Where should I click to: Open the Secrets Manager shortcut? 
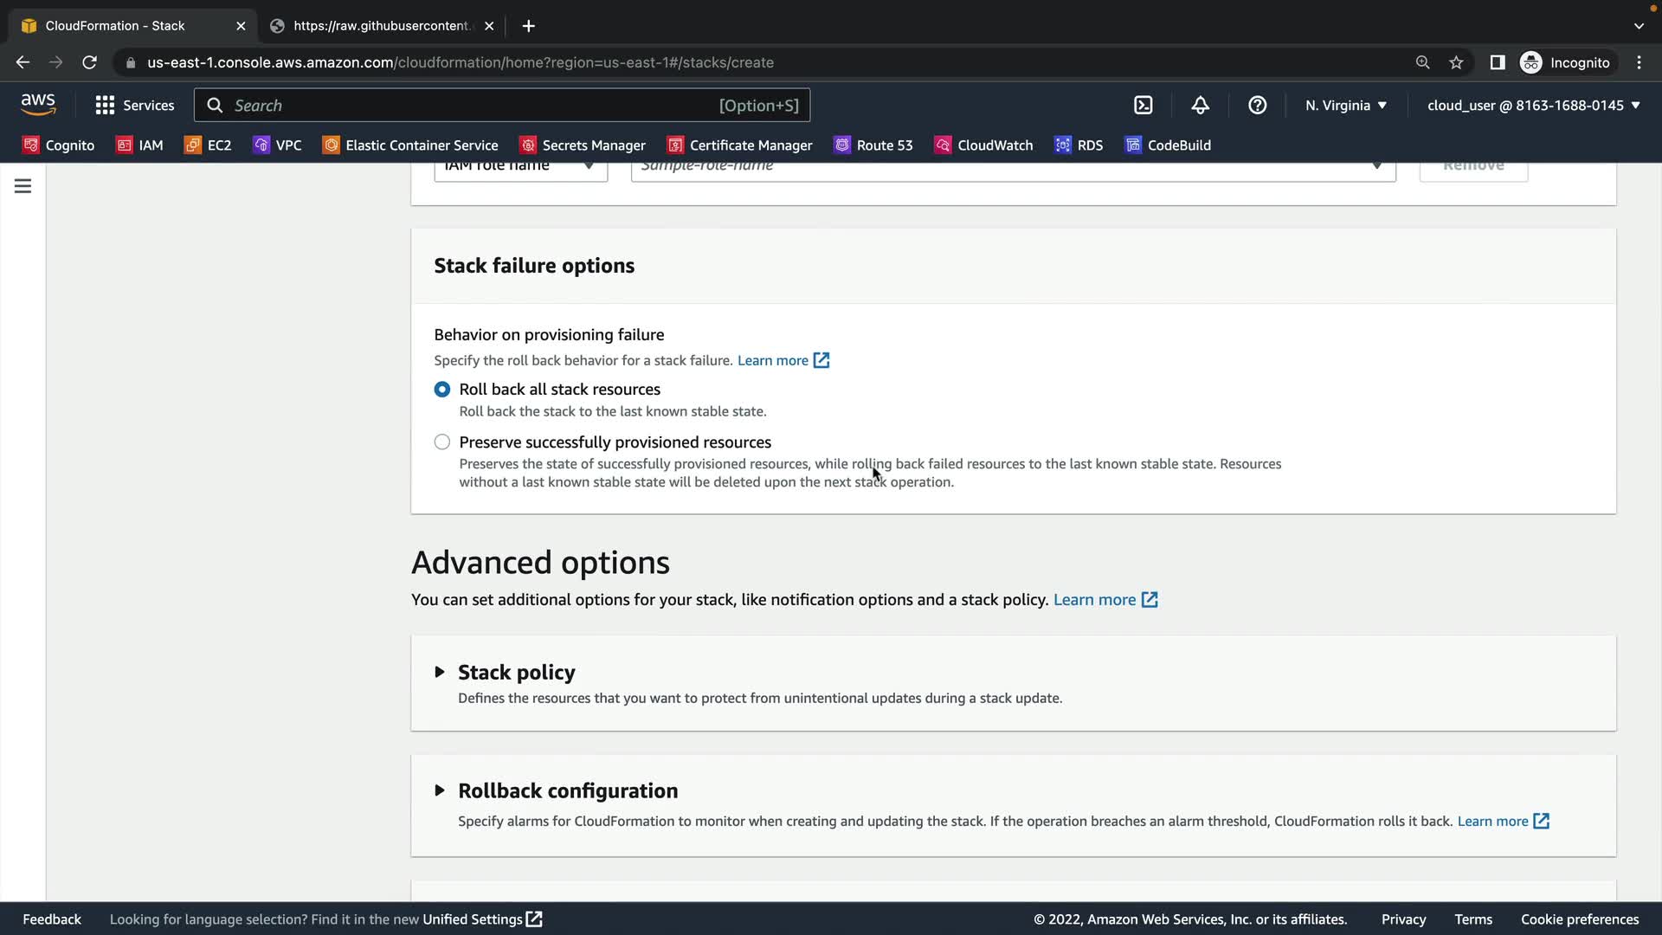coord(582,145)
